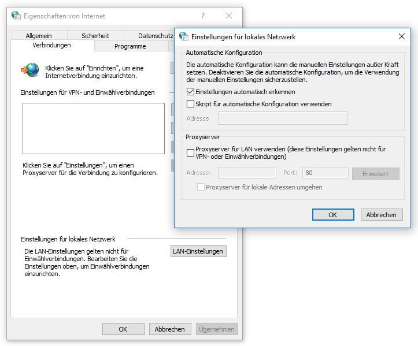Uncheck Einstellungen automatisch erkennen
This screenshot has width=418, height=346.
point(190,92)
